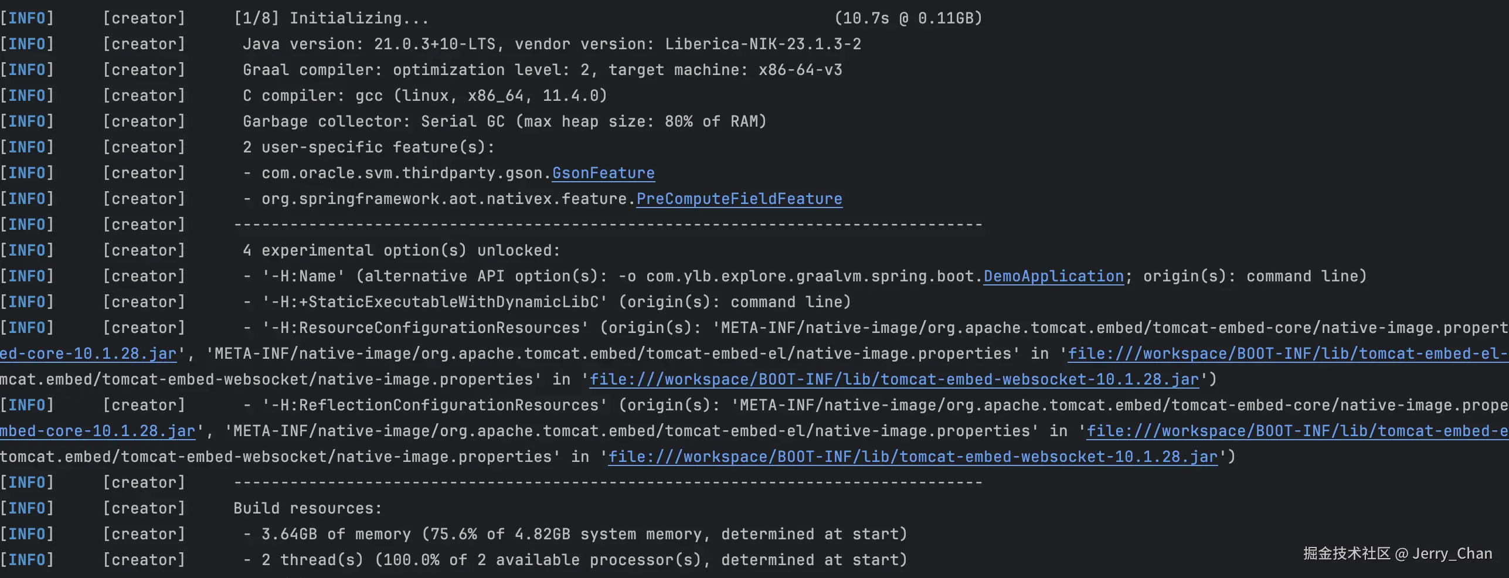Click the 'Build resources:' log line
This screenshot has height=578, width=1509.
[x=307, y=508]
